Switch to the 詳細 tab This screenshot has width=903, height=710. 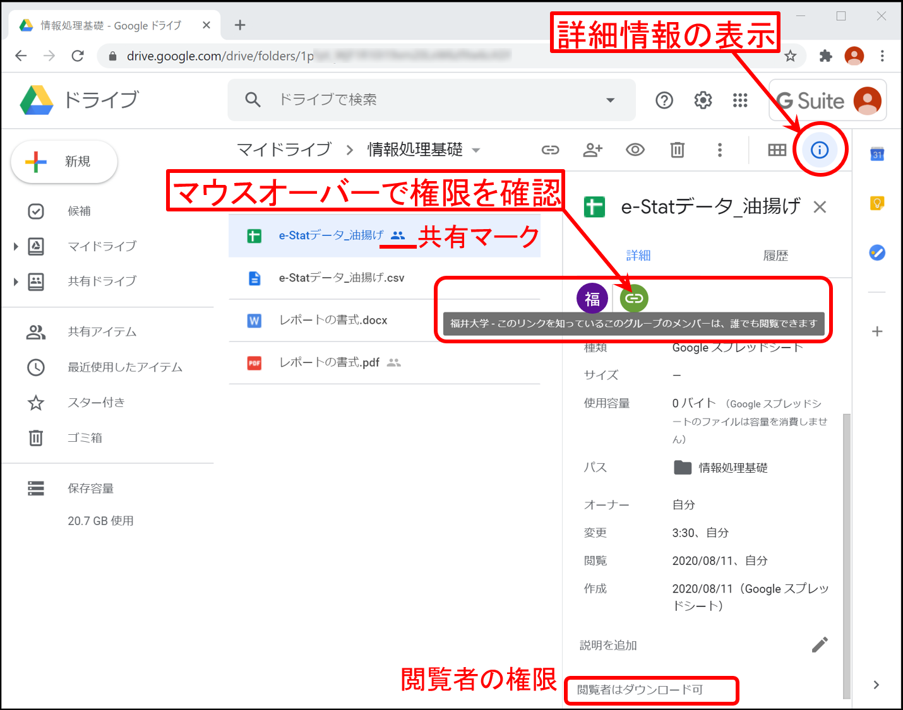(x=638, y=255)
